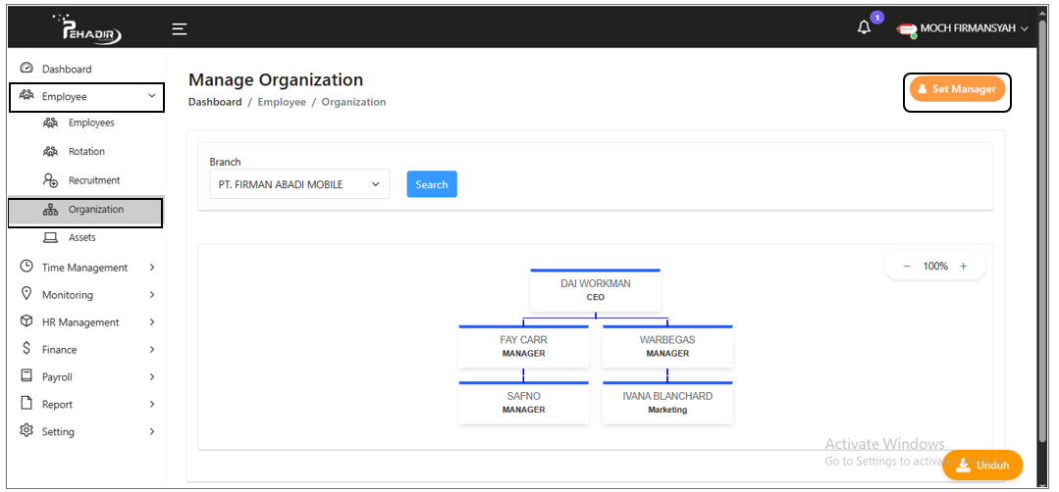Click the Time Management clock icon
Viewport: 1059px width, 492px height.
(26, 267)
